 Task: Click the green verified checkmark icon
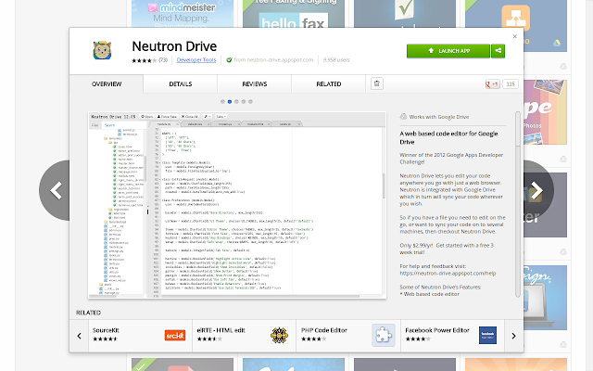pyautogui.click(x=229, y=59)
